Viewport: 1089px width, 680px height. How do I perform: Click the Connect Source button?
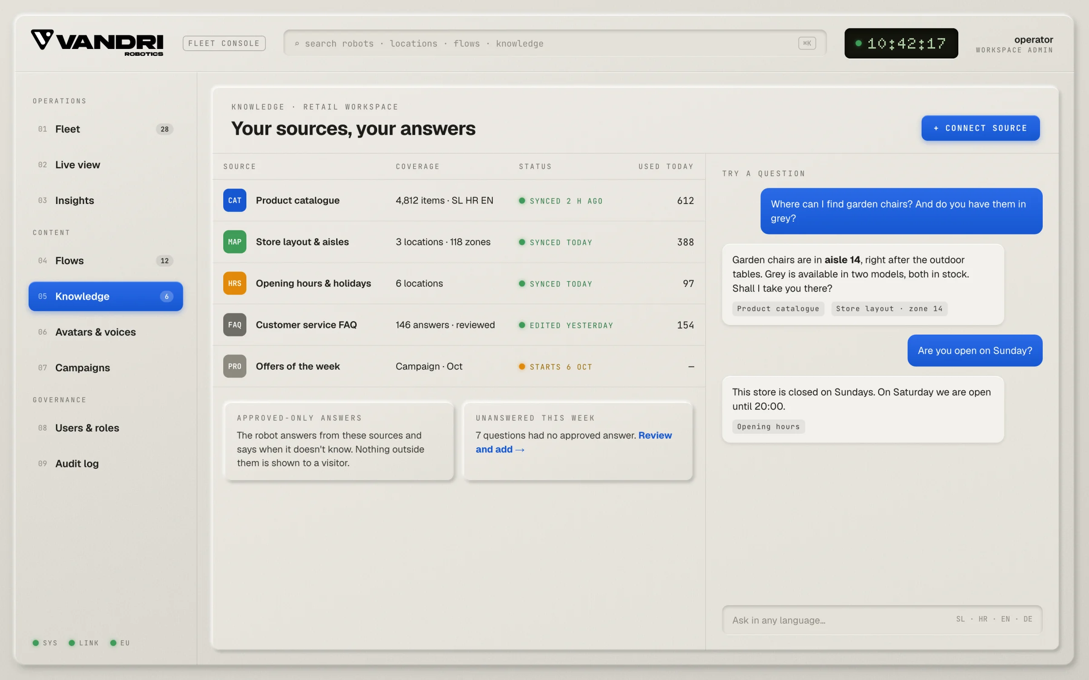point(980,128)
